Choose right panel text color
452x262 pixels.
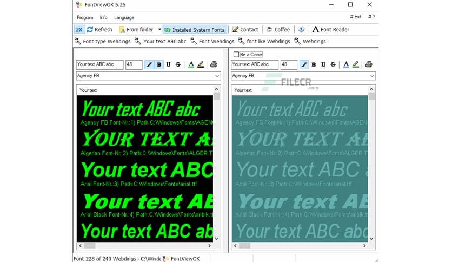[x=346, y=64]
